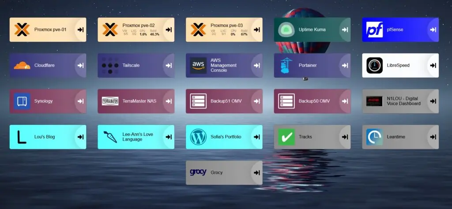The image size is (452, 209).
Task: Open Portainer via its arrow icon
Action: pyautogui.click(x=345, y=65)
